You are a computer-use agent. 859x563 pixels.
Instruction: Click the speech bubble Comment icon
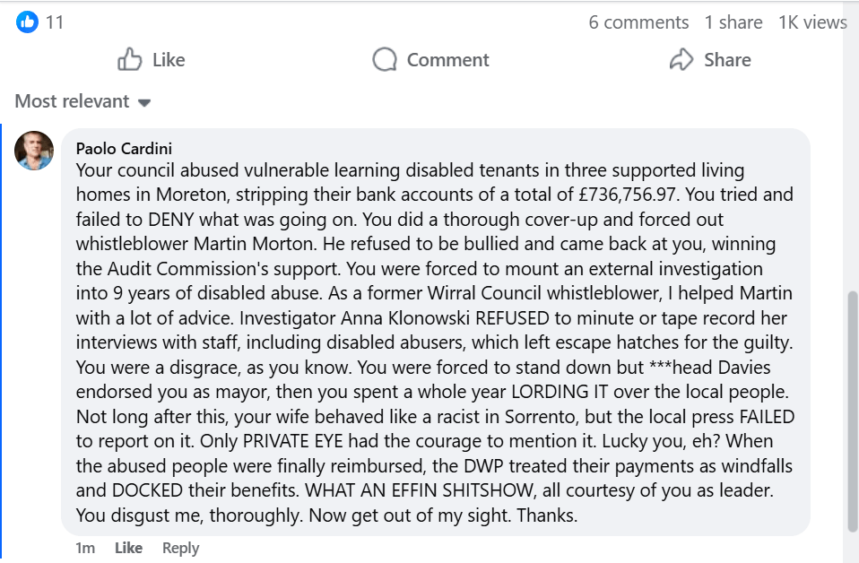pos(385,60)
